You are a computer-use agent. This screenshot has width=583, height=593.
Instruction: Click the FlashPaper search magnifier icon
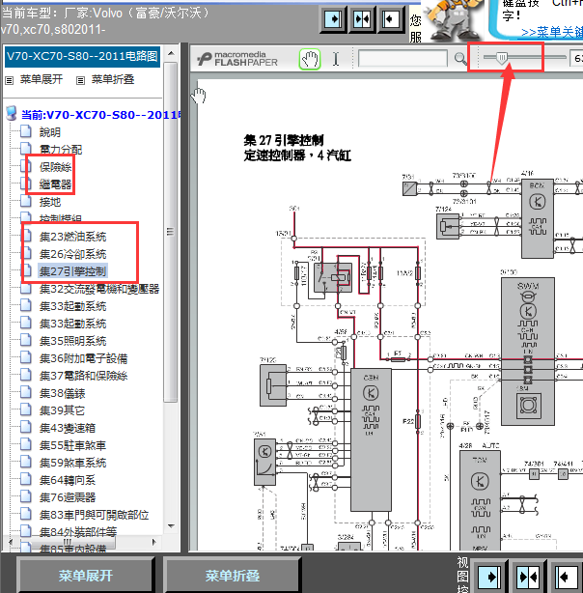[460, 59]
